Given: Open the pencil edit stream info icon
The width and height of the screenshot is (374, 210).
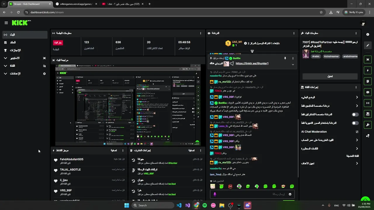Looking at the screenshot, I should pos(368,45).
